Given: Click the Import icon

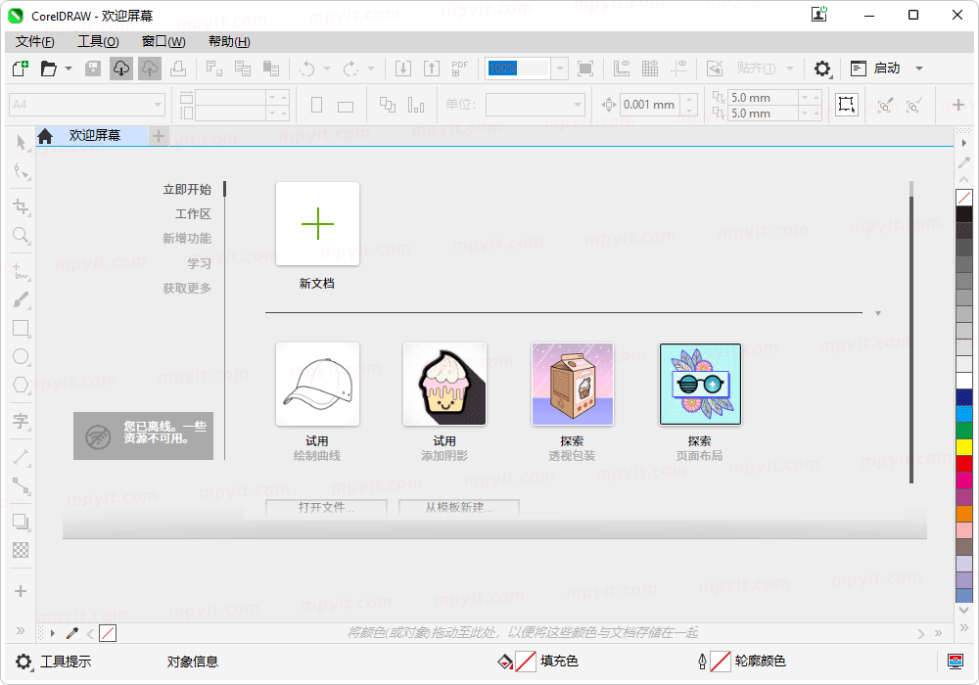Looking at the screenshot, I should tap(403, 68).
